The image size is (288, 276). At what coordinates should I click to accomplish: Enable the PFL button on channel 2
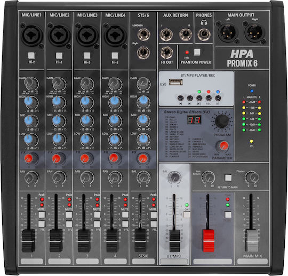point(69,224)
